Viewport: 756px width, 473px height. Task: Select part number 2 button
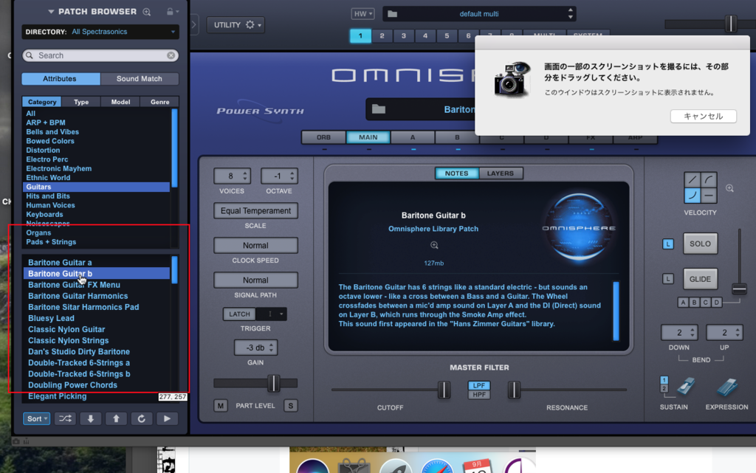[x=382, y=35]
